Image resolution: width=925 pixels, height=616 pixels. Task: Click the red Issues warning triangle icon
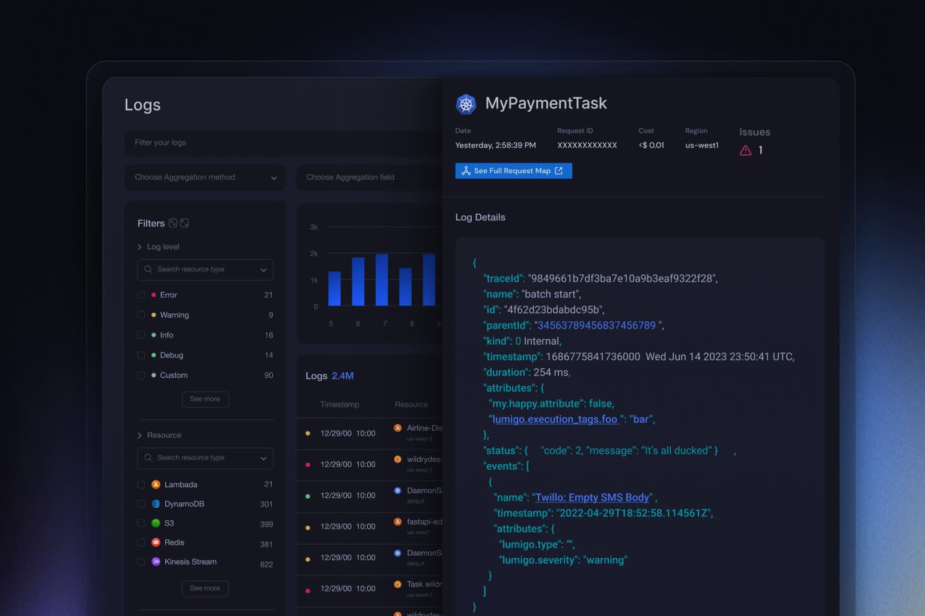745,150
